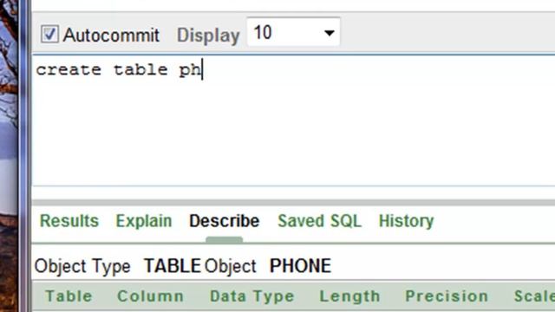The height and width of the screenshot is (312, 555).
Task: Click inside the SQL command editor
Action: point(294,120)
